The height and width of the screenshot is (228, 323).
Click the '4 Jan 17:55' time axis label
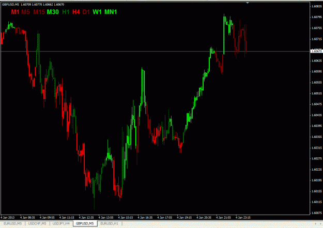[164, 218]
